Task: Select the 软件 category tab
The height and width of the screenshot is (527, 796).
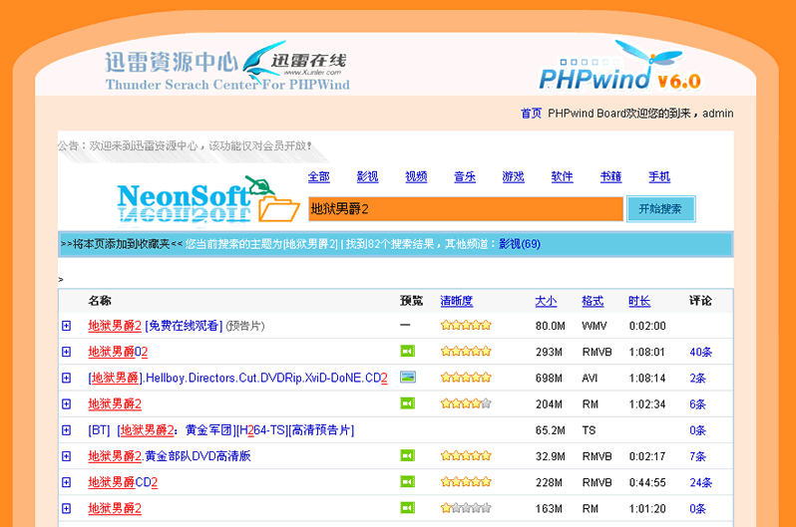Action: pyautogui.click(x=562, y=177)
